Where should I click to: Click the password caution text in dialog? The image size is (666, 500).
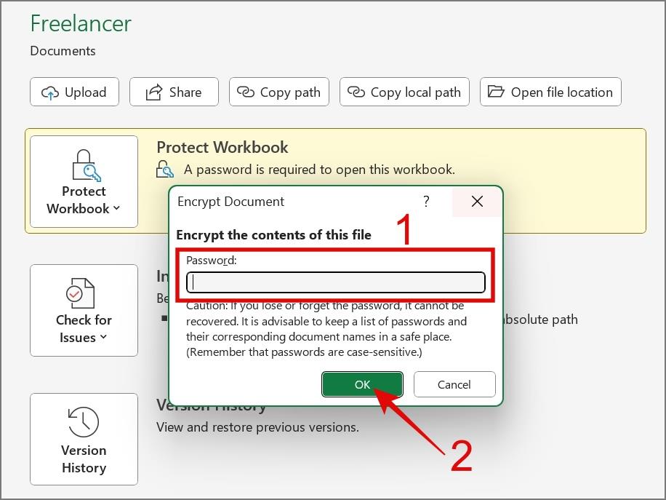tap(326, 329)
